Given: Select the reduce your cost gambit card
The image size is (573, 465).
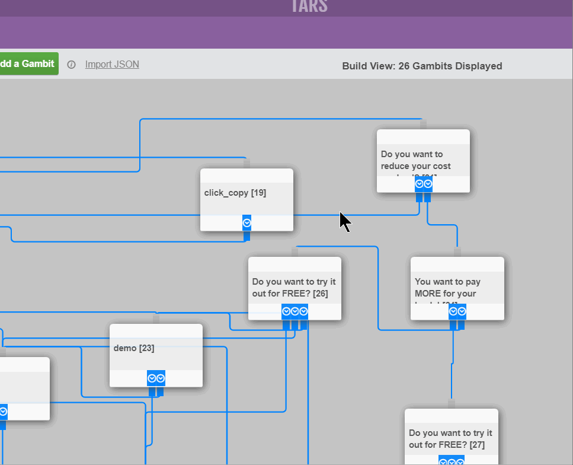Looking at the screenshot, I should tap(423, 161).
